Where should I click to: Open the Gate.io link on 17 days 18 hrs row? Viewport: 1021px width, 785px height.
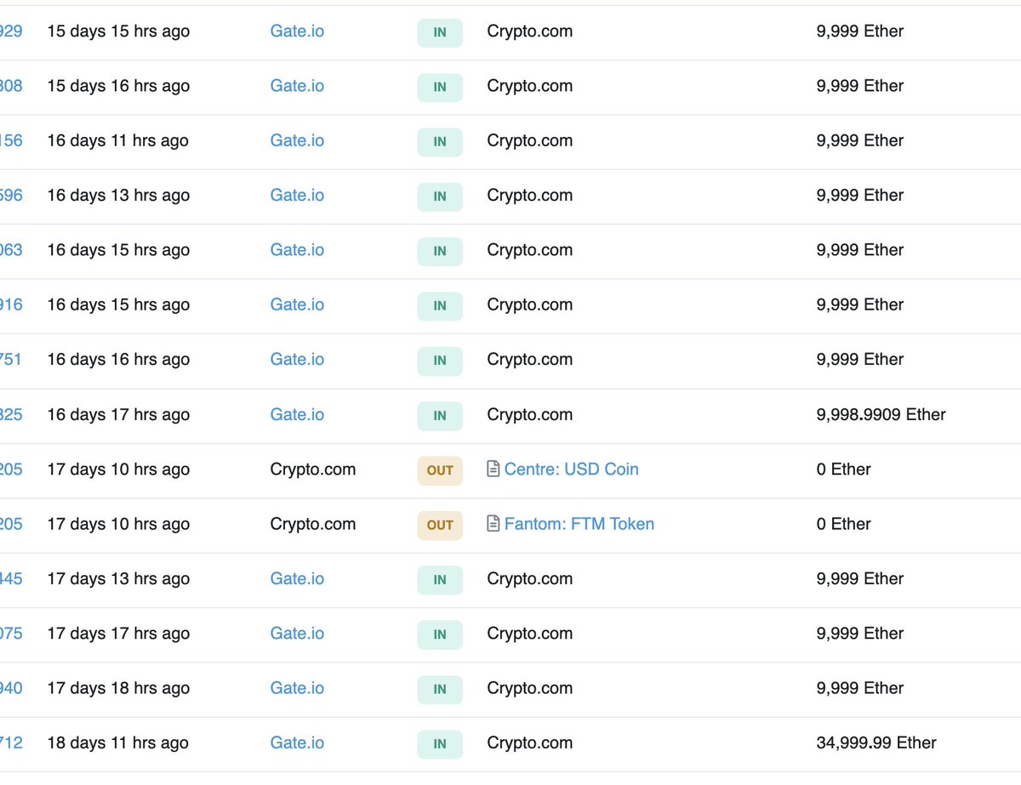[x=296, y=689]
